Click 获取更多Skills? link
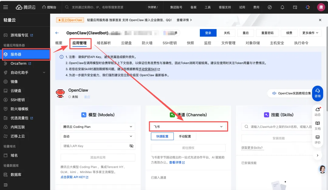328x190 pixels. click(x=252, y=148)
